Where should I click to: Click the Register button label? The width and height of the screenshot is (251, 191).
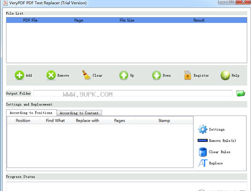[x=201, y=75]
